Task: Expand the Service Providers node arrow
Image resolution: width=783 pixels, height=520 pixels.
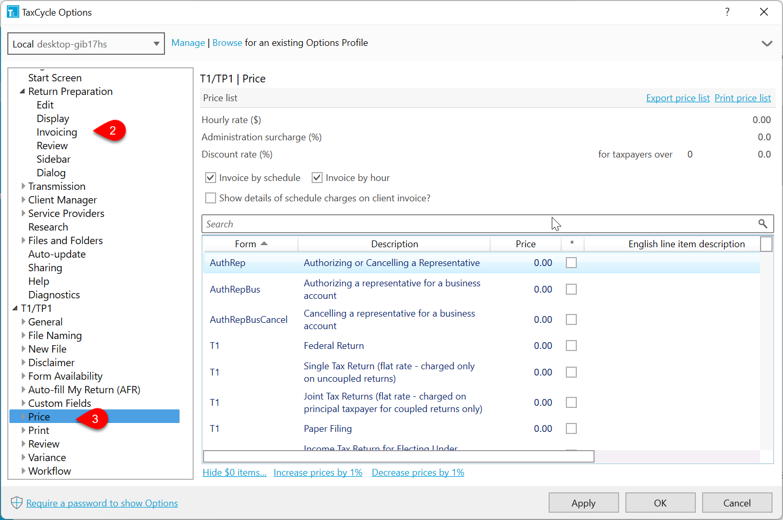Action: click(x=23, y=213)
